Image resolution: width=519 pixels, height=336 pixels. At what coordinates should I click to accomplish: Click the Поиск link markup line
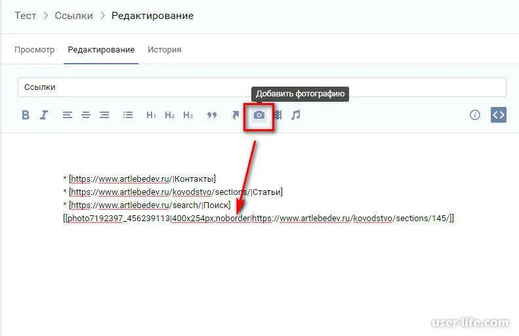pyautogui.click(x=146, y=205)
